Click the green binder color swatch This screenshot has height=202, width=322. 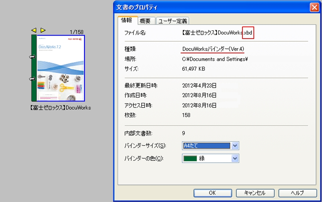pyautogui.click(x=190, y=158)
